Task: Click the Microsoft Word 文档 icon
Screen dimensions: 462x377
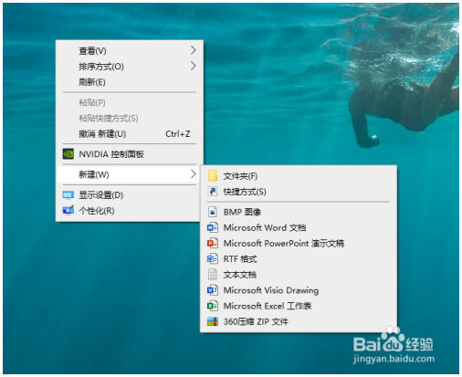Action: coord(213,227)
